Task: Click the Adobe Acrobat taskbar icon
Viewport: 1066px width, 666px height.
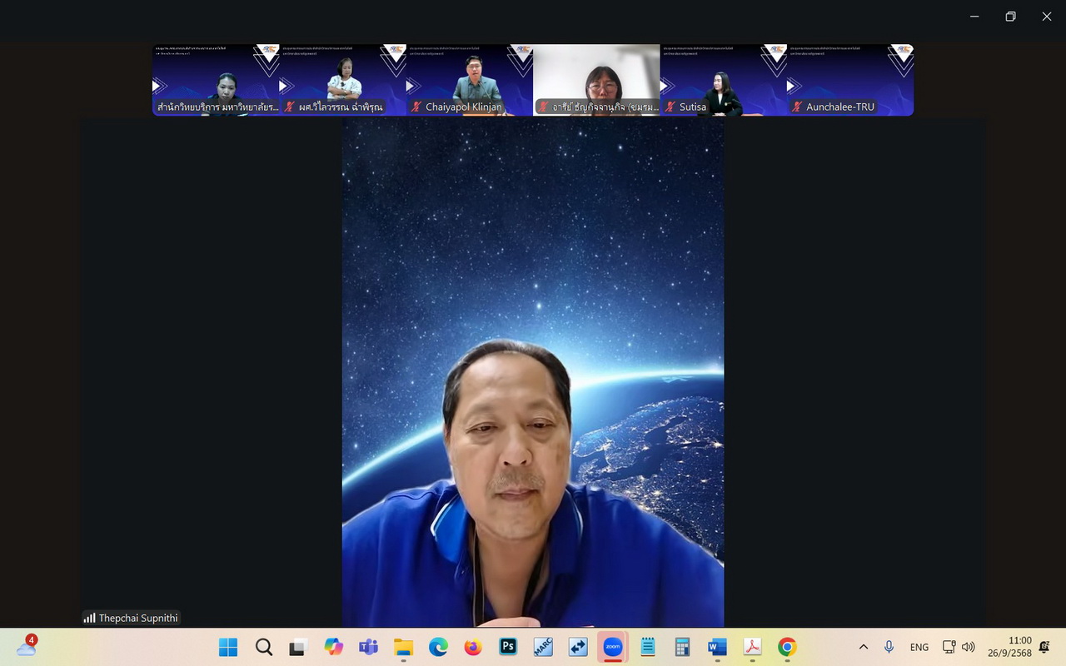Action: 752,647
